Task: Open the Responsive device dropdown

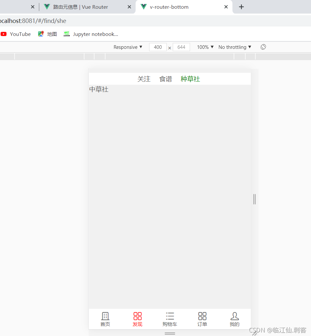Action: click(128, 47)
